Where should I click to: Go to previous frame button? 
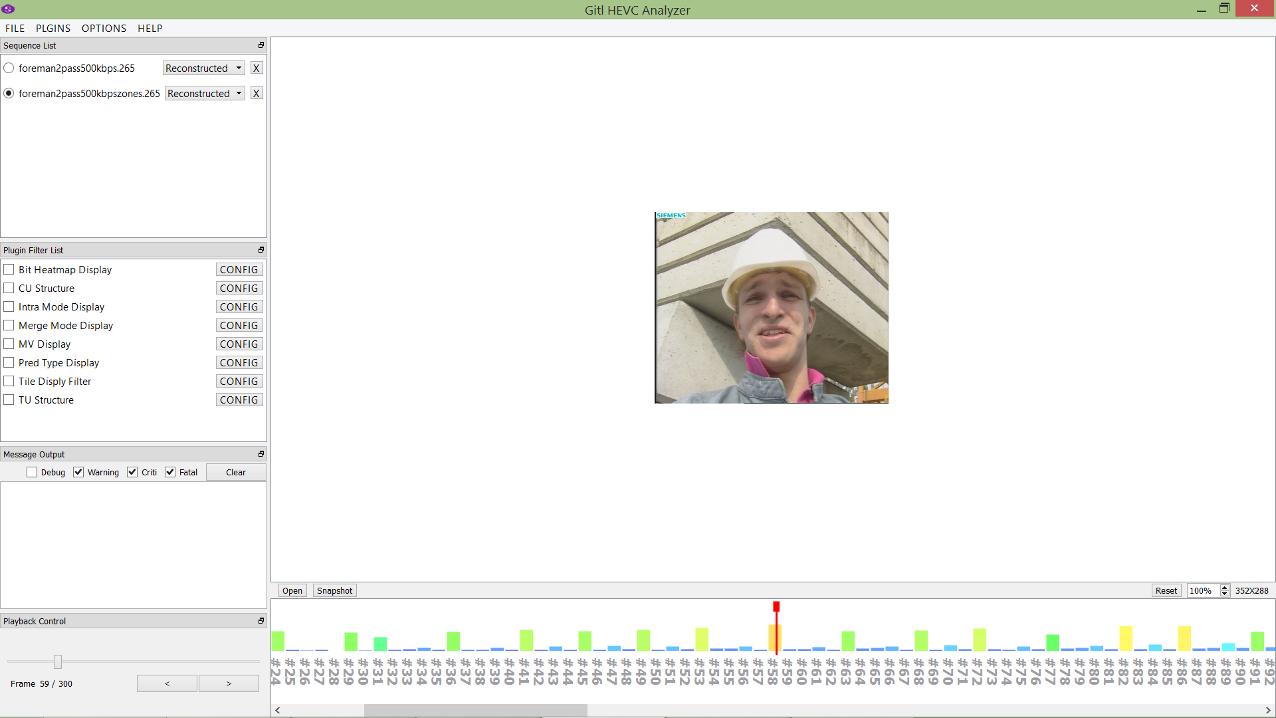(x=167, y=683)
